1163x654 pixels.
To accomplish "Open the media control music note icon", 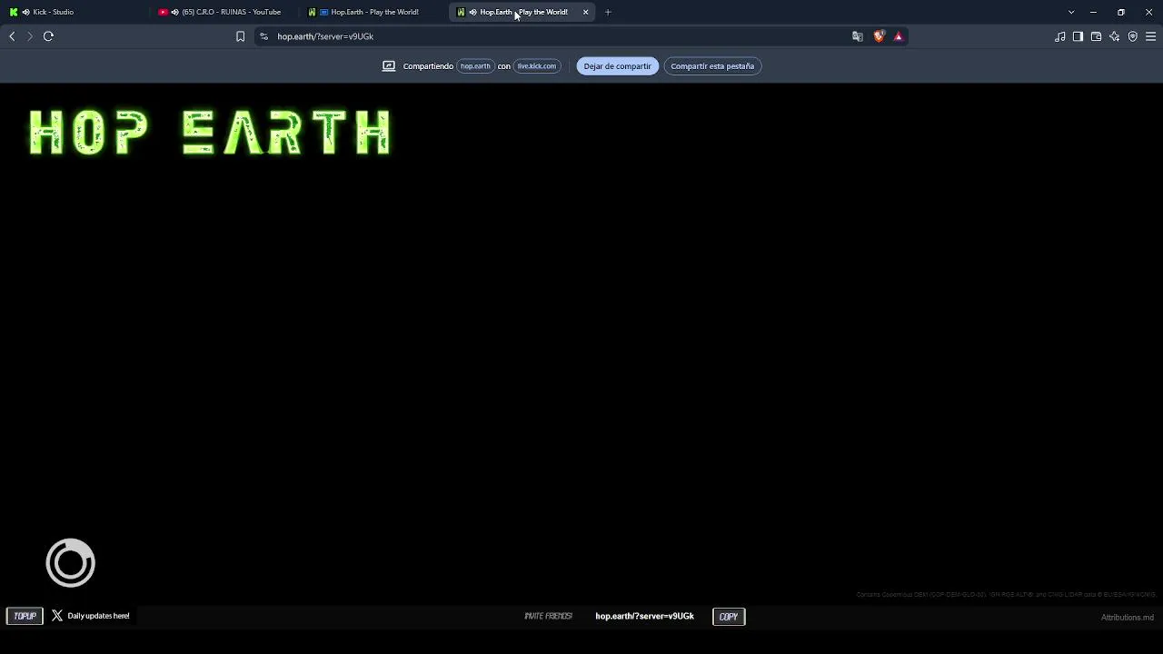I will tap(1059, 36).
